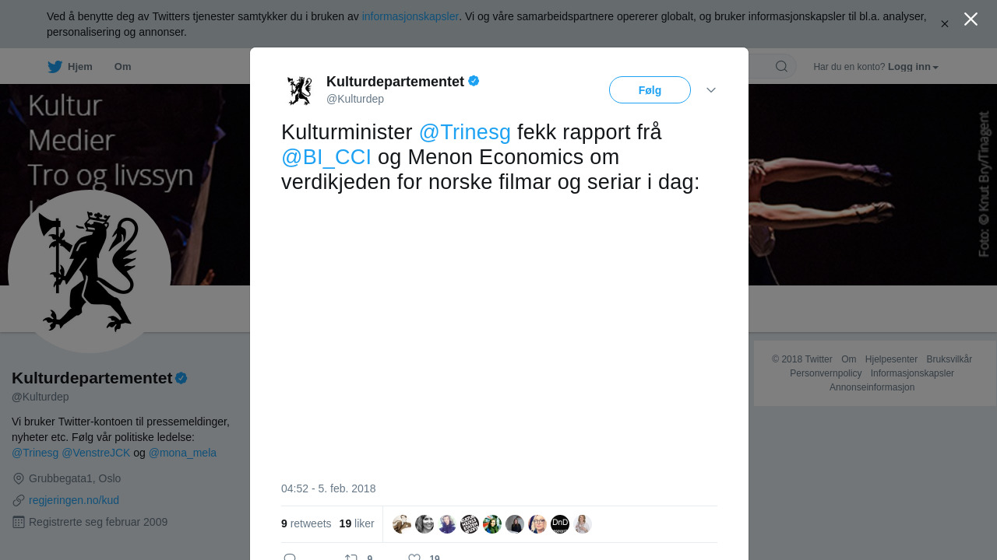Screen dimensions: 997x560
Task: Go to Hjem in top navigation
Action: (x=70, y=67)
